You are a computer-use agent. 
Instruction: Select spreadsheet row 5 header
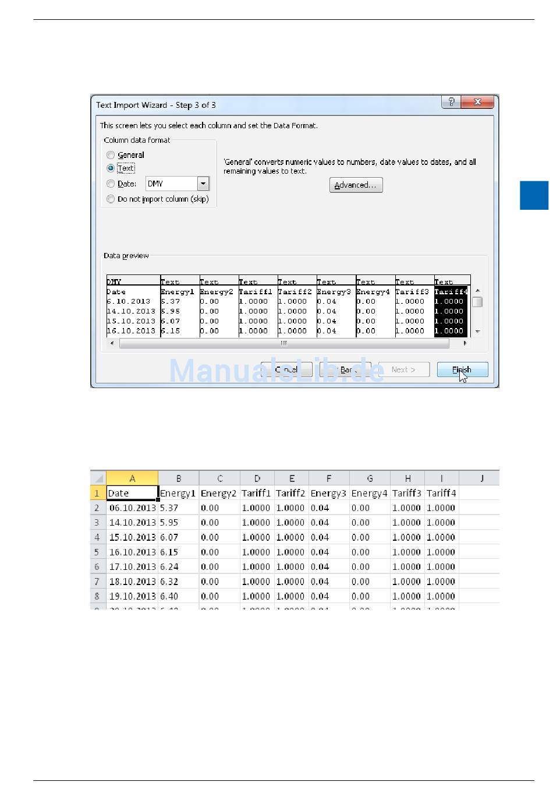[x=98, y=552]
